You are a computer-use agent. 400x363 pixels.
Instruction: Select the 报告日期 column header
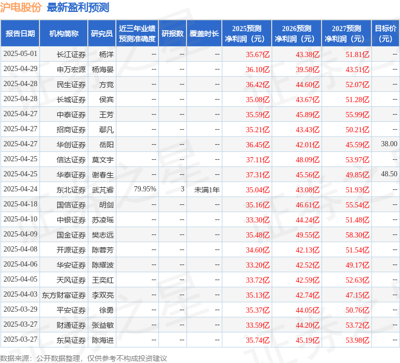20,34
